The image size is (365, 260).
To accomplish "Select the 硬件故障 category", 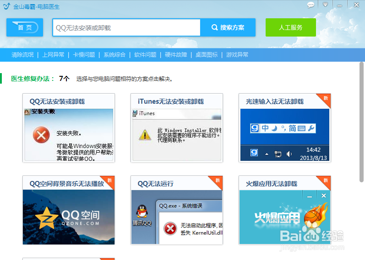I will (x=176, y=54).
